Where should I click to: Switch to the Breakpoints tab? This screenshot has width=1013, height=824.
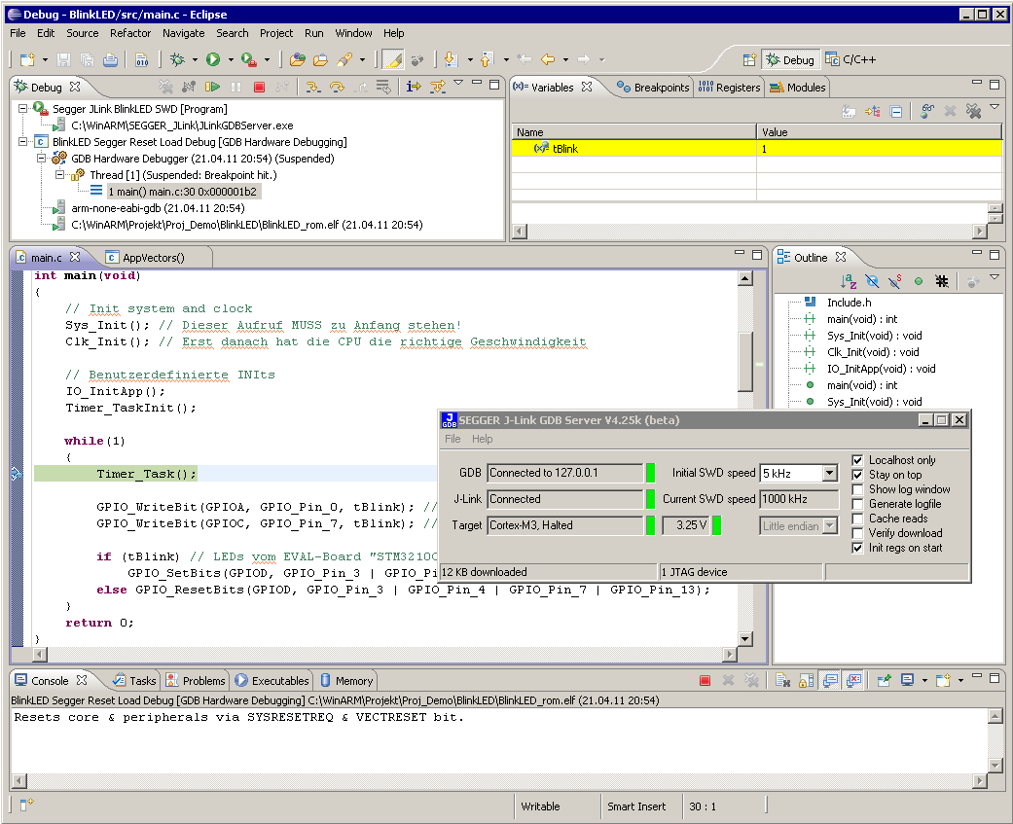[653, 88]
